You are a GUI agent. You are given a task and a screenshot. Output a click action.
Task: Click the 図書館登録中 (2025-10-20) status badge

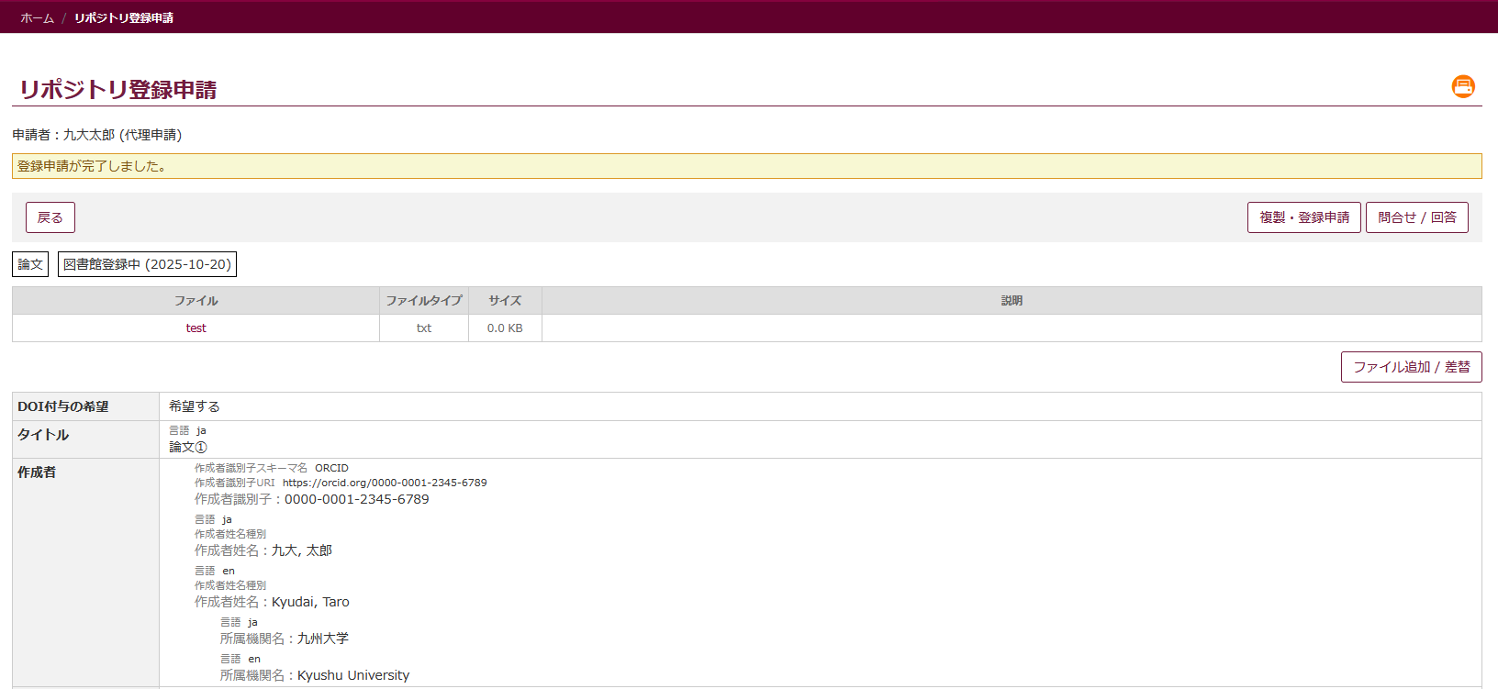[147, 264]
